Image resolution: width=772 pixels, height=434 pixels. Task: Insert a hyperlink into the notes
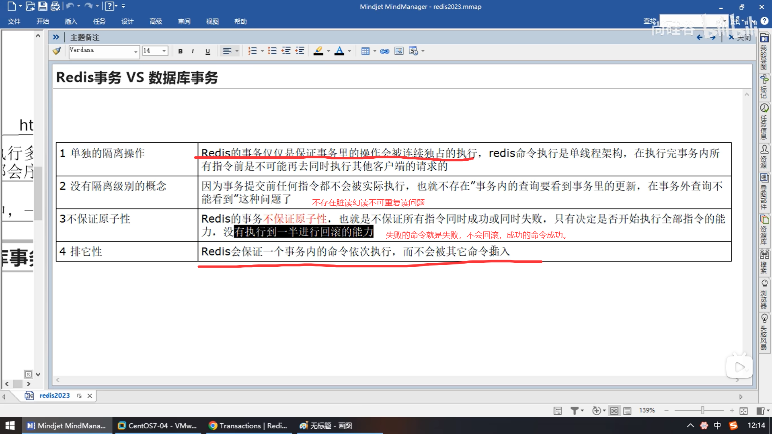pos(385,51)
